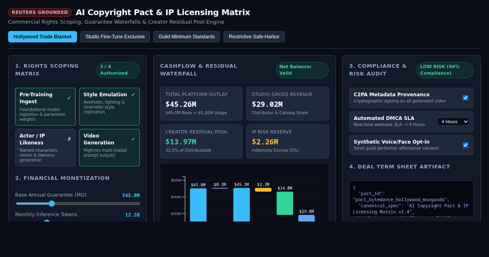Screen dimensions: 489x257
Task: Click the yellow $2.3M waterfall bar
Action: [263, 190]
